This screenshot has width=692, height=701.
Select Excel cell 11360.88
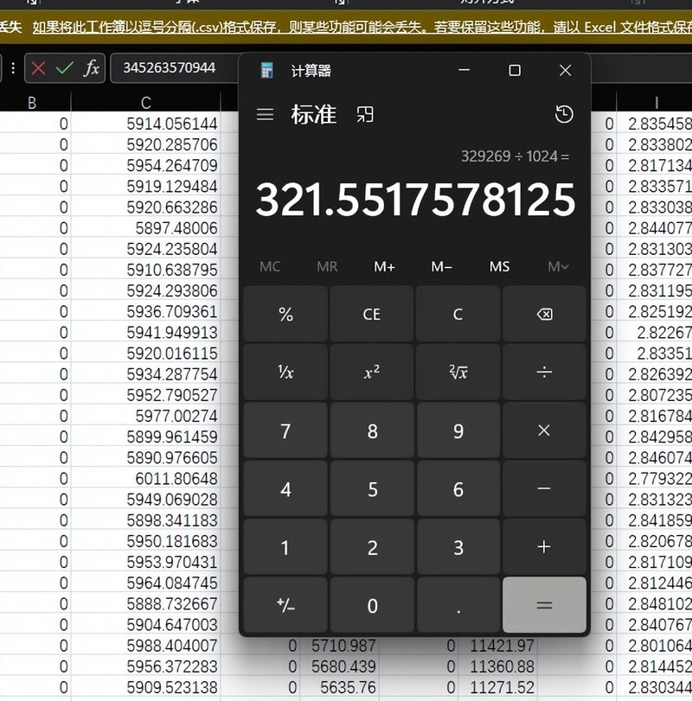498,666
